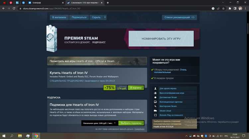Show hidden system tray icons chevron
The image size is (249, 139).
(186, 136)
